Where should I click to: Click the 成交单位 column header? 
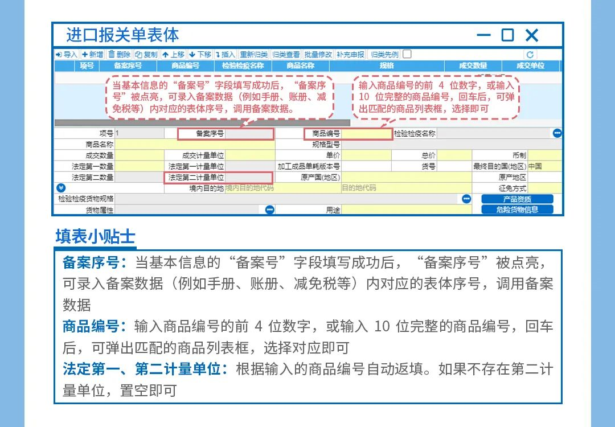pos(531,66)
